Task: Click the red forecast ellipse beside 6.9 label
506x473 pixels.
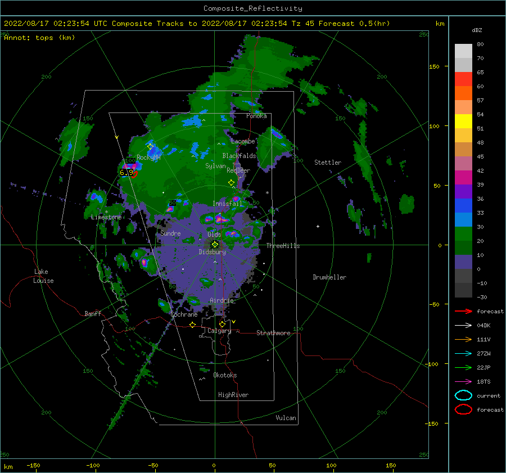Action: [135, 174]
